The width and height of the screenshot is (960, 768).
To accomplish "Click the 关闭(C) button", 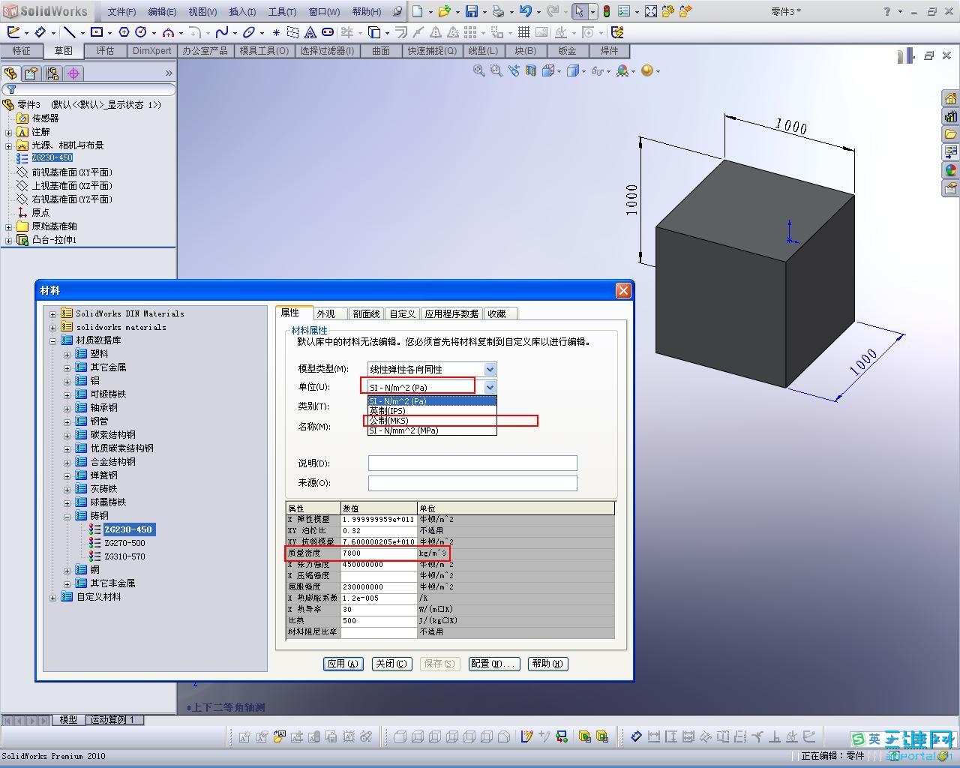I will pos(391,664).
